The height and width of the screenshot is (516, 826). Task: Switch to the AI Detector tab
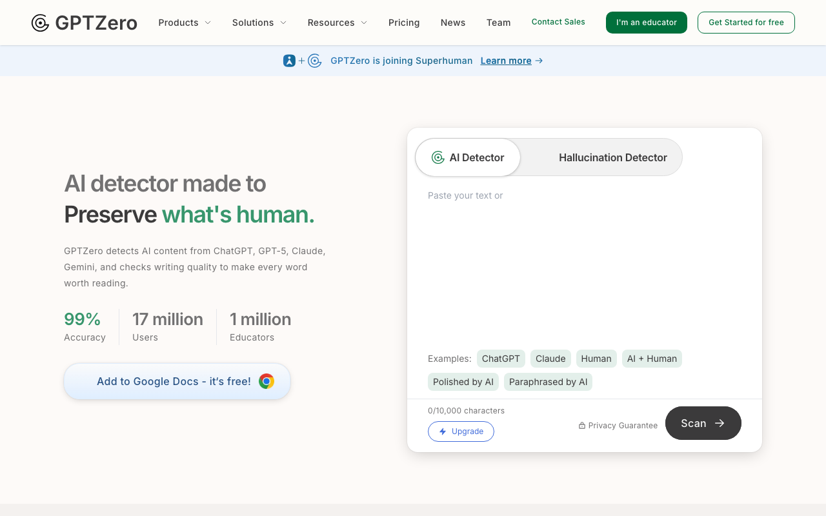[468, 157]
